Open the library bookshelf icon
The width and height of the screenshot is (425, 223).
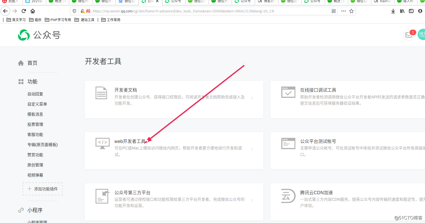click(x=402, y=11)
